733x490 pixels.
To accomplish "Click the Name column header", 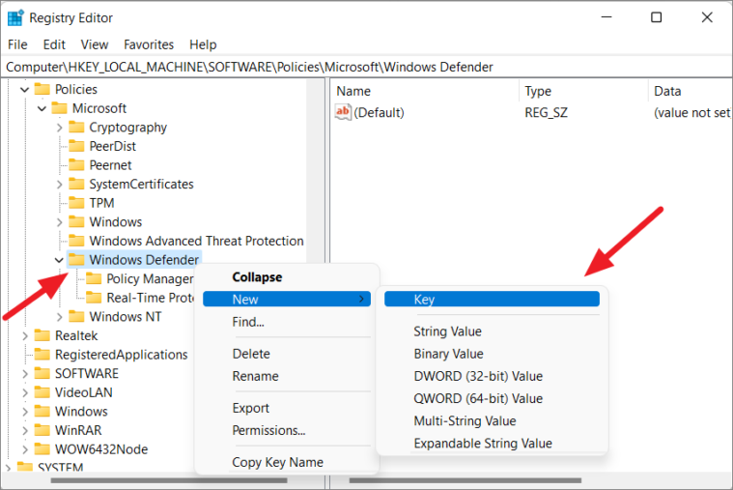I will [x=425, y=91].
